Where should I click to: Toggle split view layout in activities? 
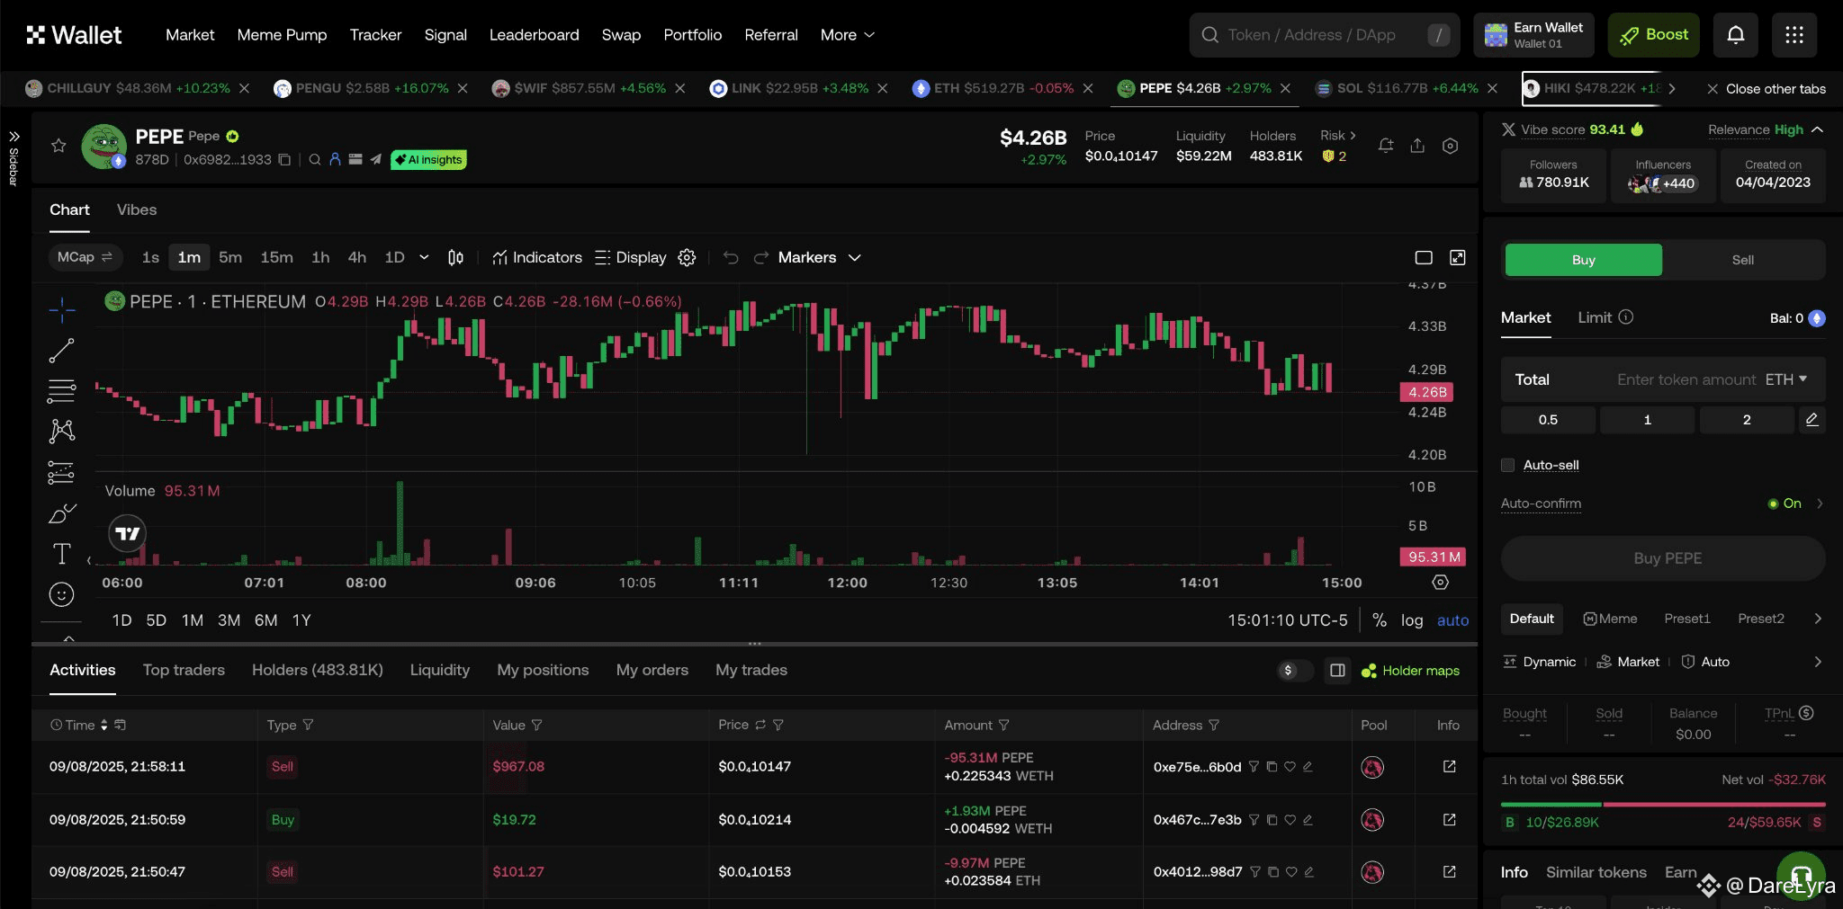click(1337, 671)
